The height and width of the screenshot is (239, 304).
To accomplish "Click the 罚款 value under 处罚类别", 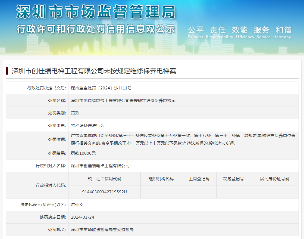I will 75,113.
